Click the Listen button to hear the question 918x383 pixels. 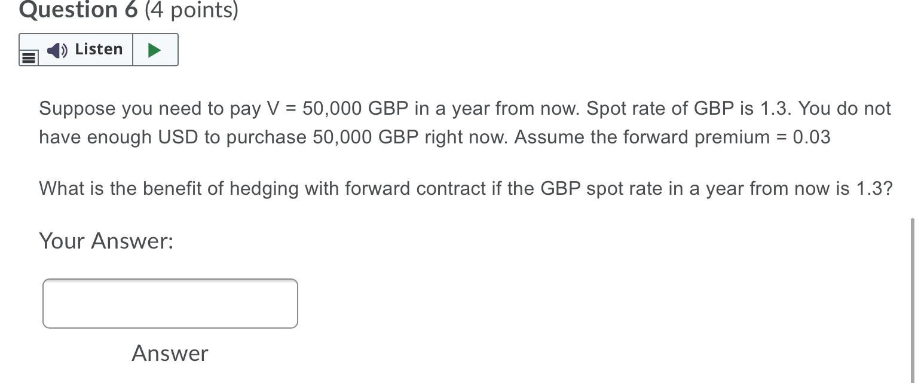[84, 50]
